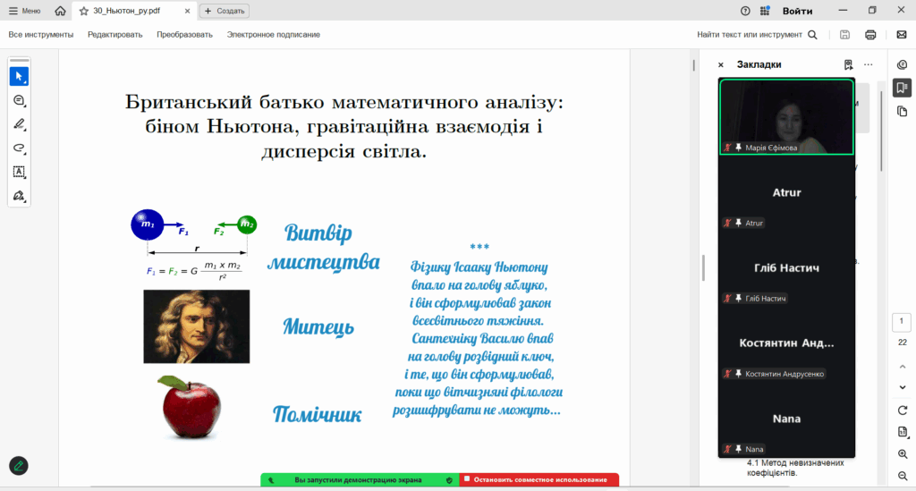The image size is (916, 491).
Task: Choose the add comment tool
Action: (19, 101)
